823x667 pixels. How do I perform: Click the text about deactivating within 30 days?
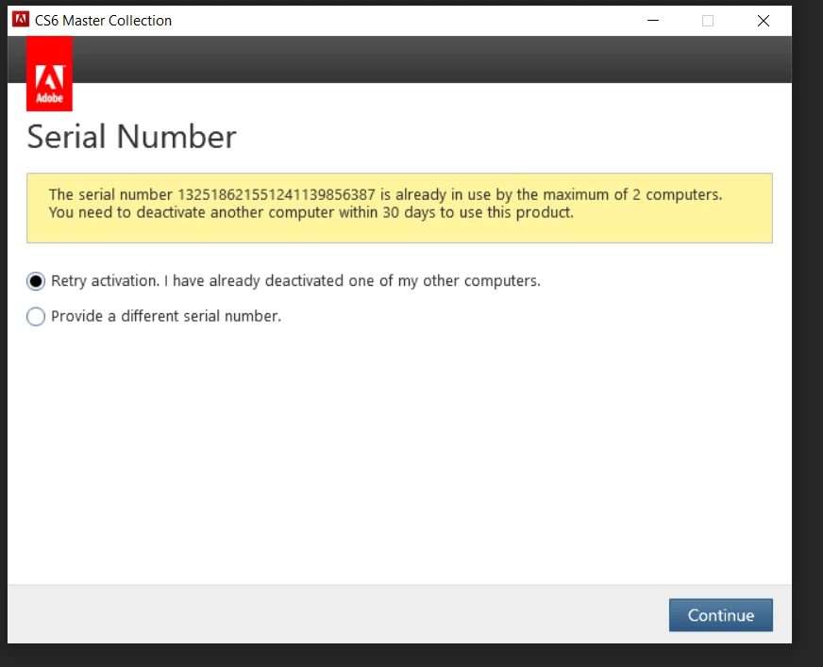click(311, 212)
